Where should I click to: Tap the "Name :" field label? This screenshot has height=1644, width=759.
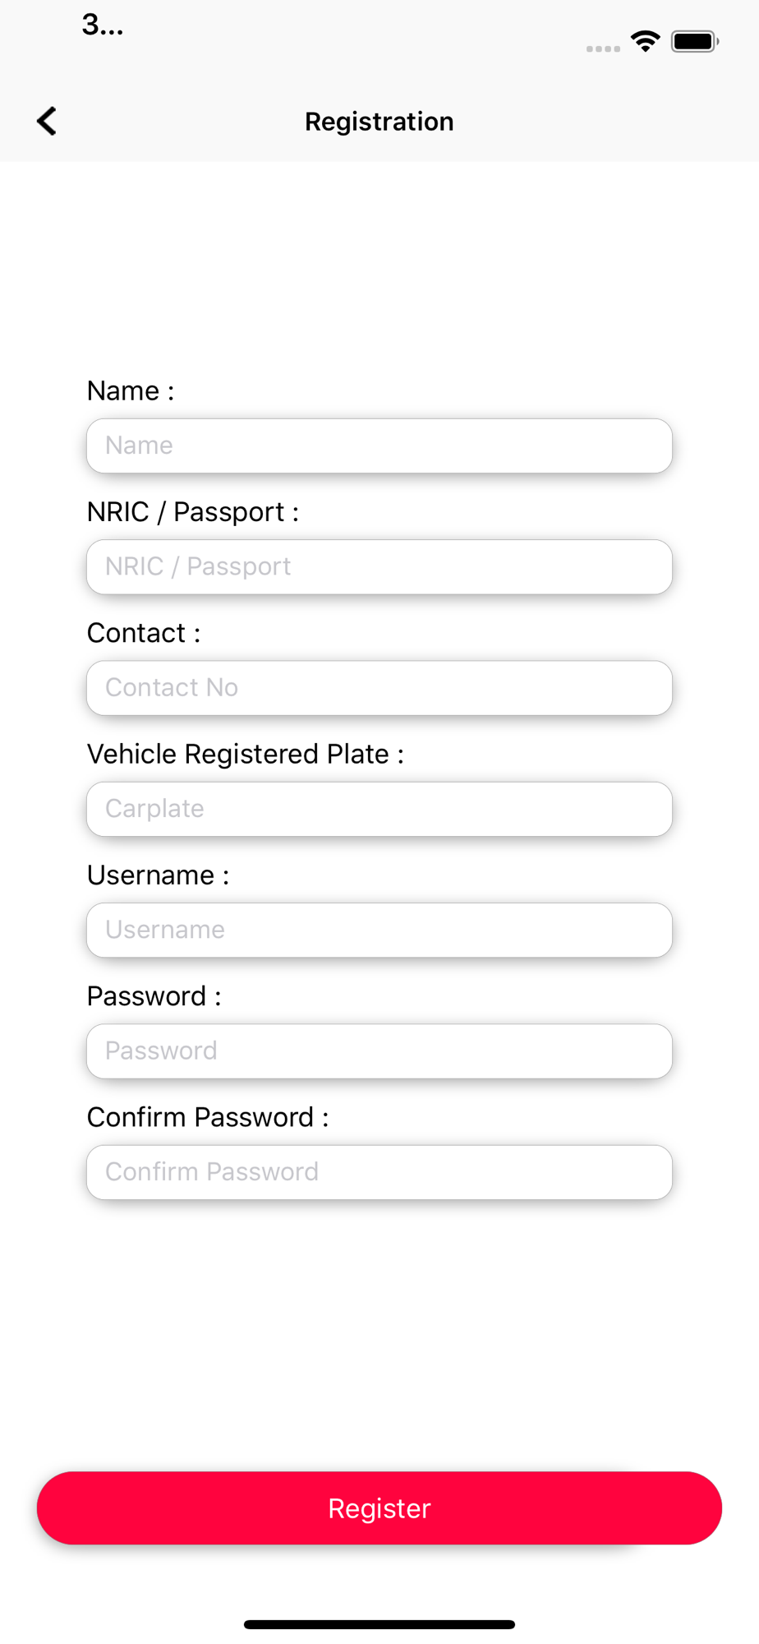coord(131,390)
